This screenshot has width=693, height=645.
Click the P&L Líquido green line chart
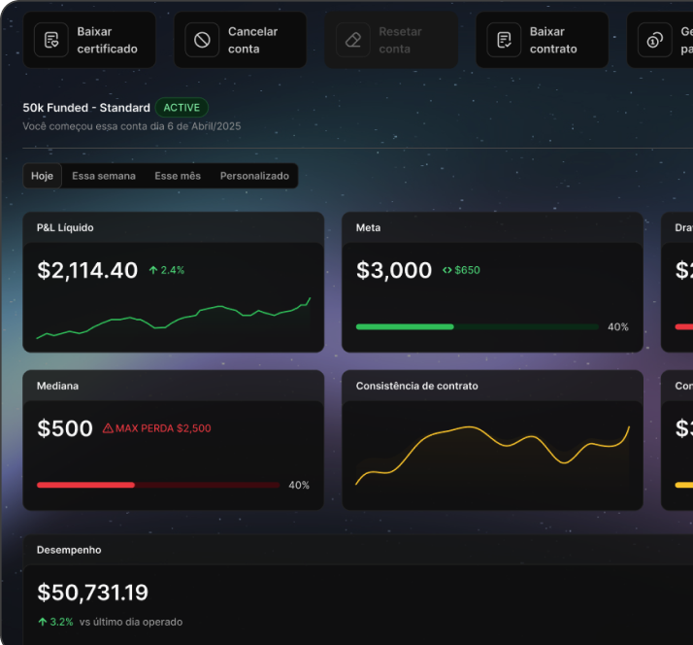click(x=173, y=318)
